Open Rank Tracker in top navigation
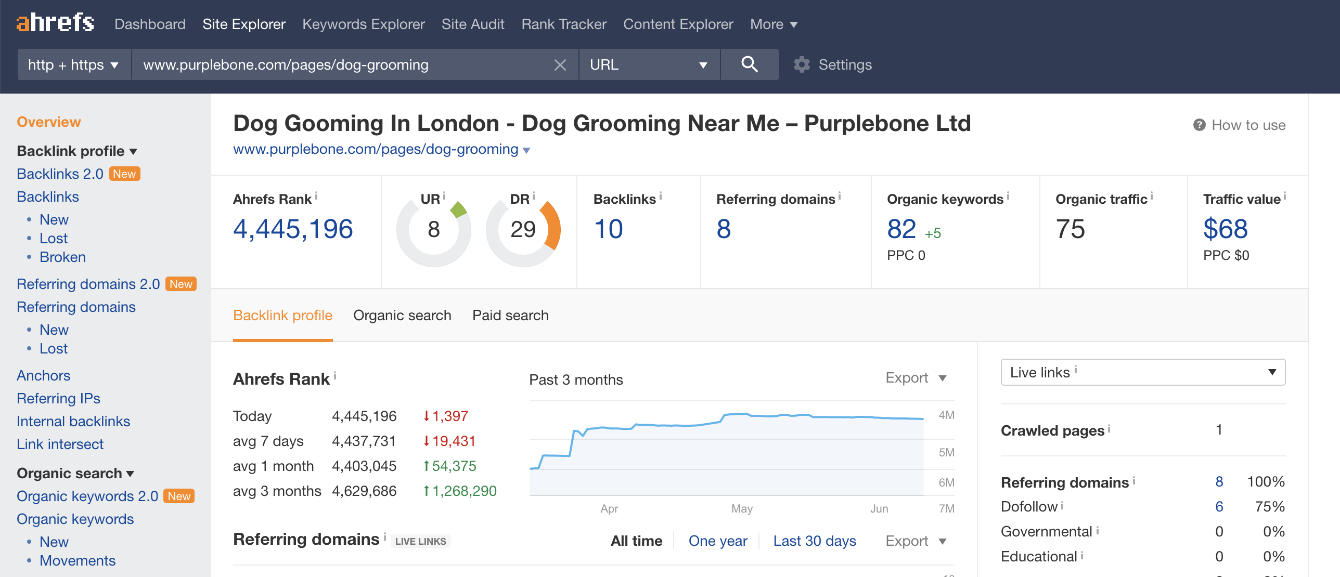This screenshot has height=577, width=1340. tap(564, 24)
